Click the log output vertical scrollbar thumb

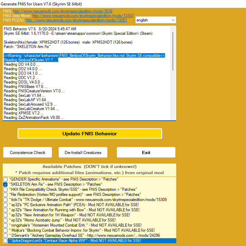(173, 51)
